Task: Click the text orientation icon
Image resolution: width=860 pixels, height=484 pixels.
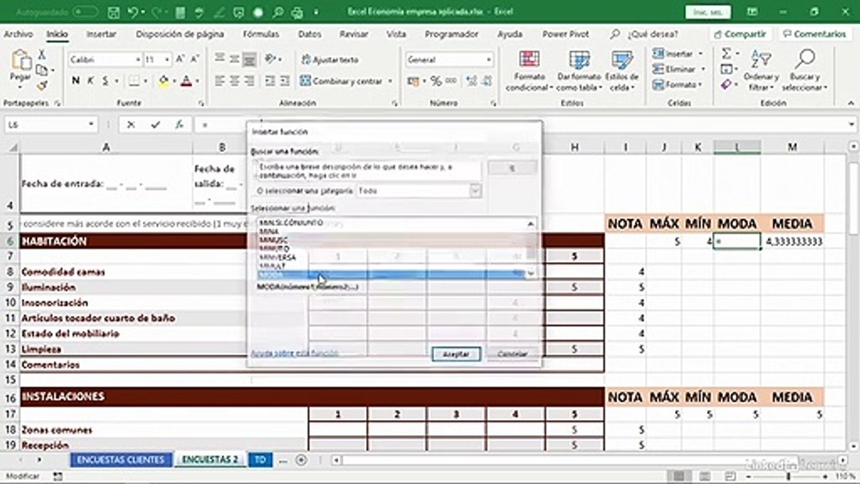Action: [270, 60]
